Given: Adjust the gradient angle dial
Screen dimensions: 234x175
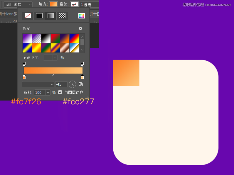Looking at the screenshot, I should [73, 84].
